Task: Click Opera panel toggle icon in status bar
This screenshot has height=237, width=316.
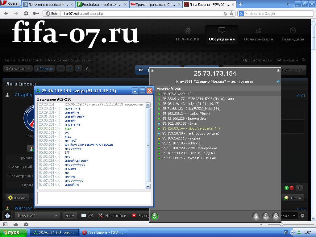Action: [5, 224]
